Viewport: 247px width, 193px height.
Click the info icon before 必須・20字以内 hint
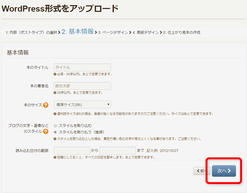[55, 74]
